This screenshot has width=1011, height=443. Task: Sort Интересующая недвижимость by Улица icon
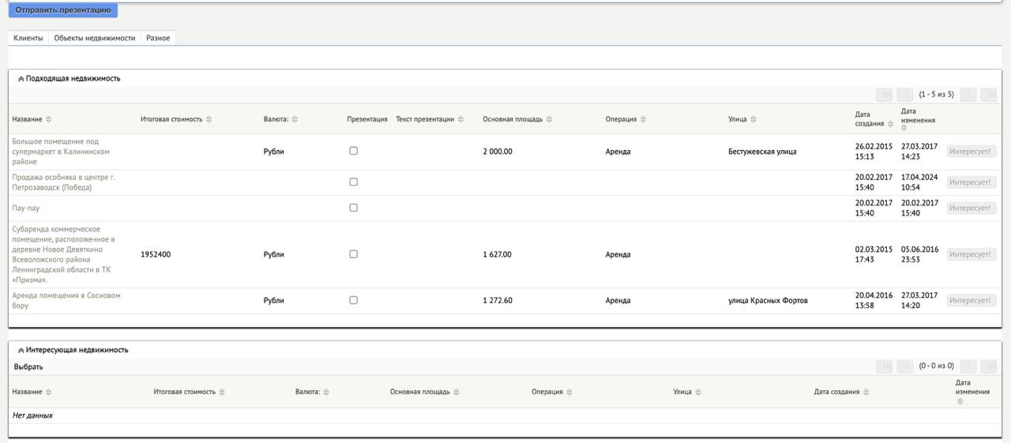coord(698,392)
